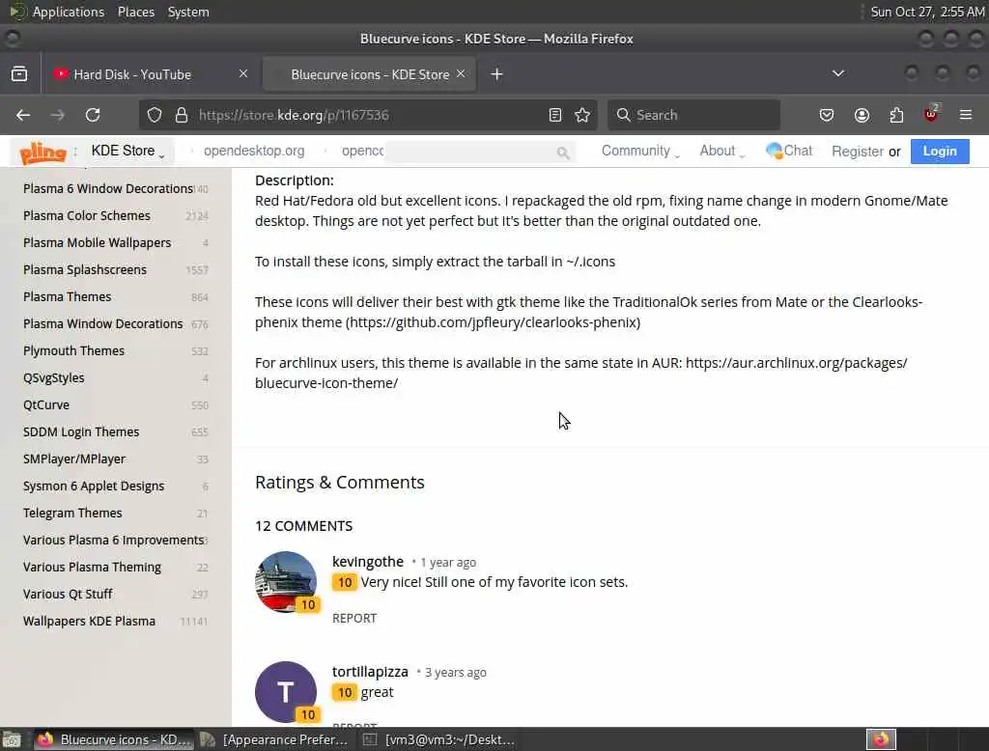The height and width of the screenshot is (751, 989).
Task: Select the Bluecurve icons - KDE Store tab
Action: pos(369,74)
